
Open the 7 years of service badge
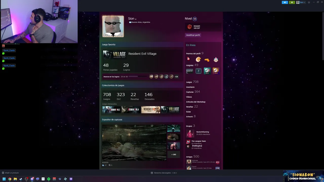coord(198,71)
